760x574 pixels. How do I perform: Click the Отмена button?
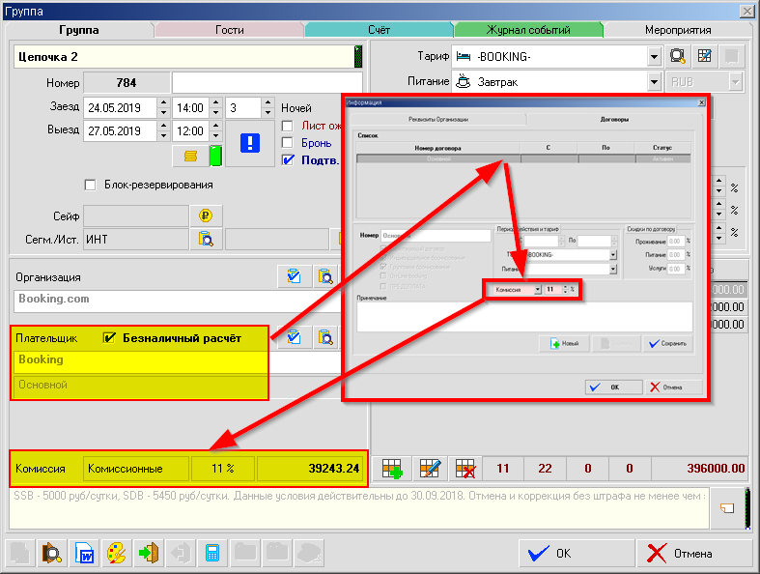(681, 554)
